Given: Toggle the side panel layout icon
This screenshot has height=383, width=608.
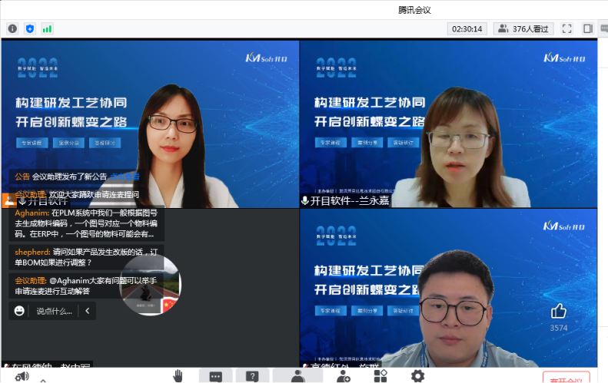Looking at the screenshot, I should click(x=587, y=28).
